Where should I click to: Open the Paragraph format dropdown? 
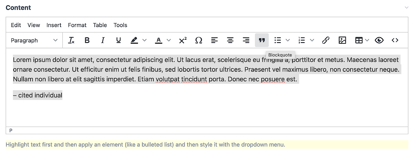[34, 40]
